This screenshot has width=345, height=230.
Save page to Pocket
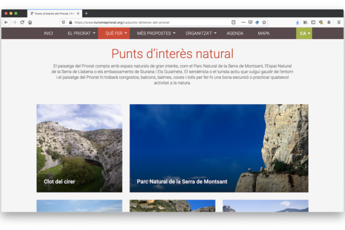coord(250,22)
